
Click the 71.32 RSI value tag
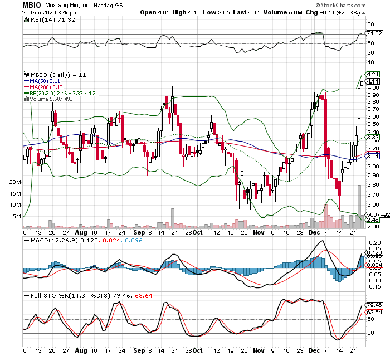click(372, 34)
